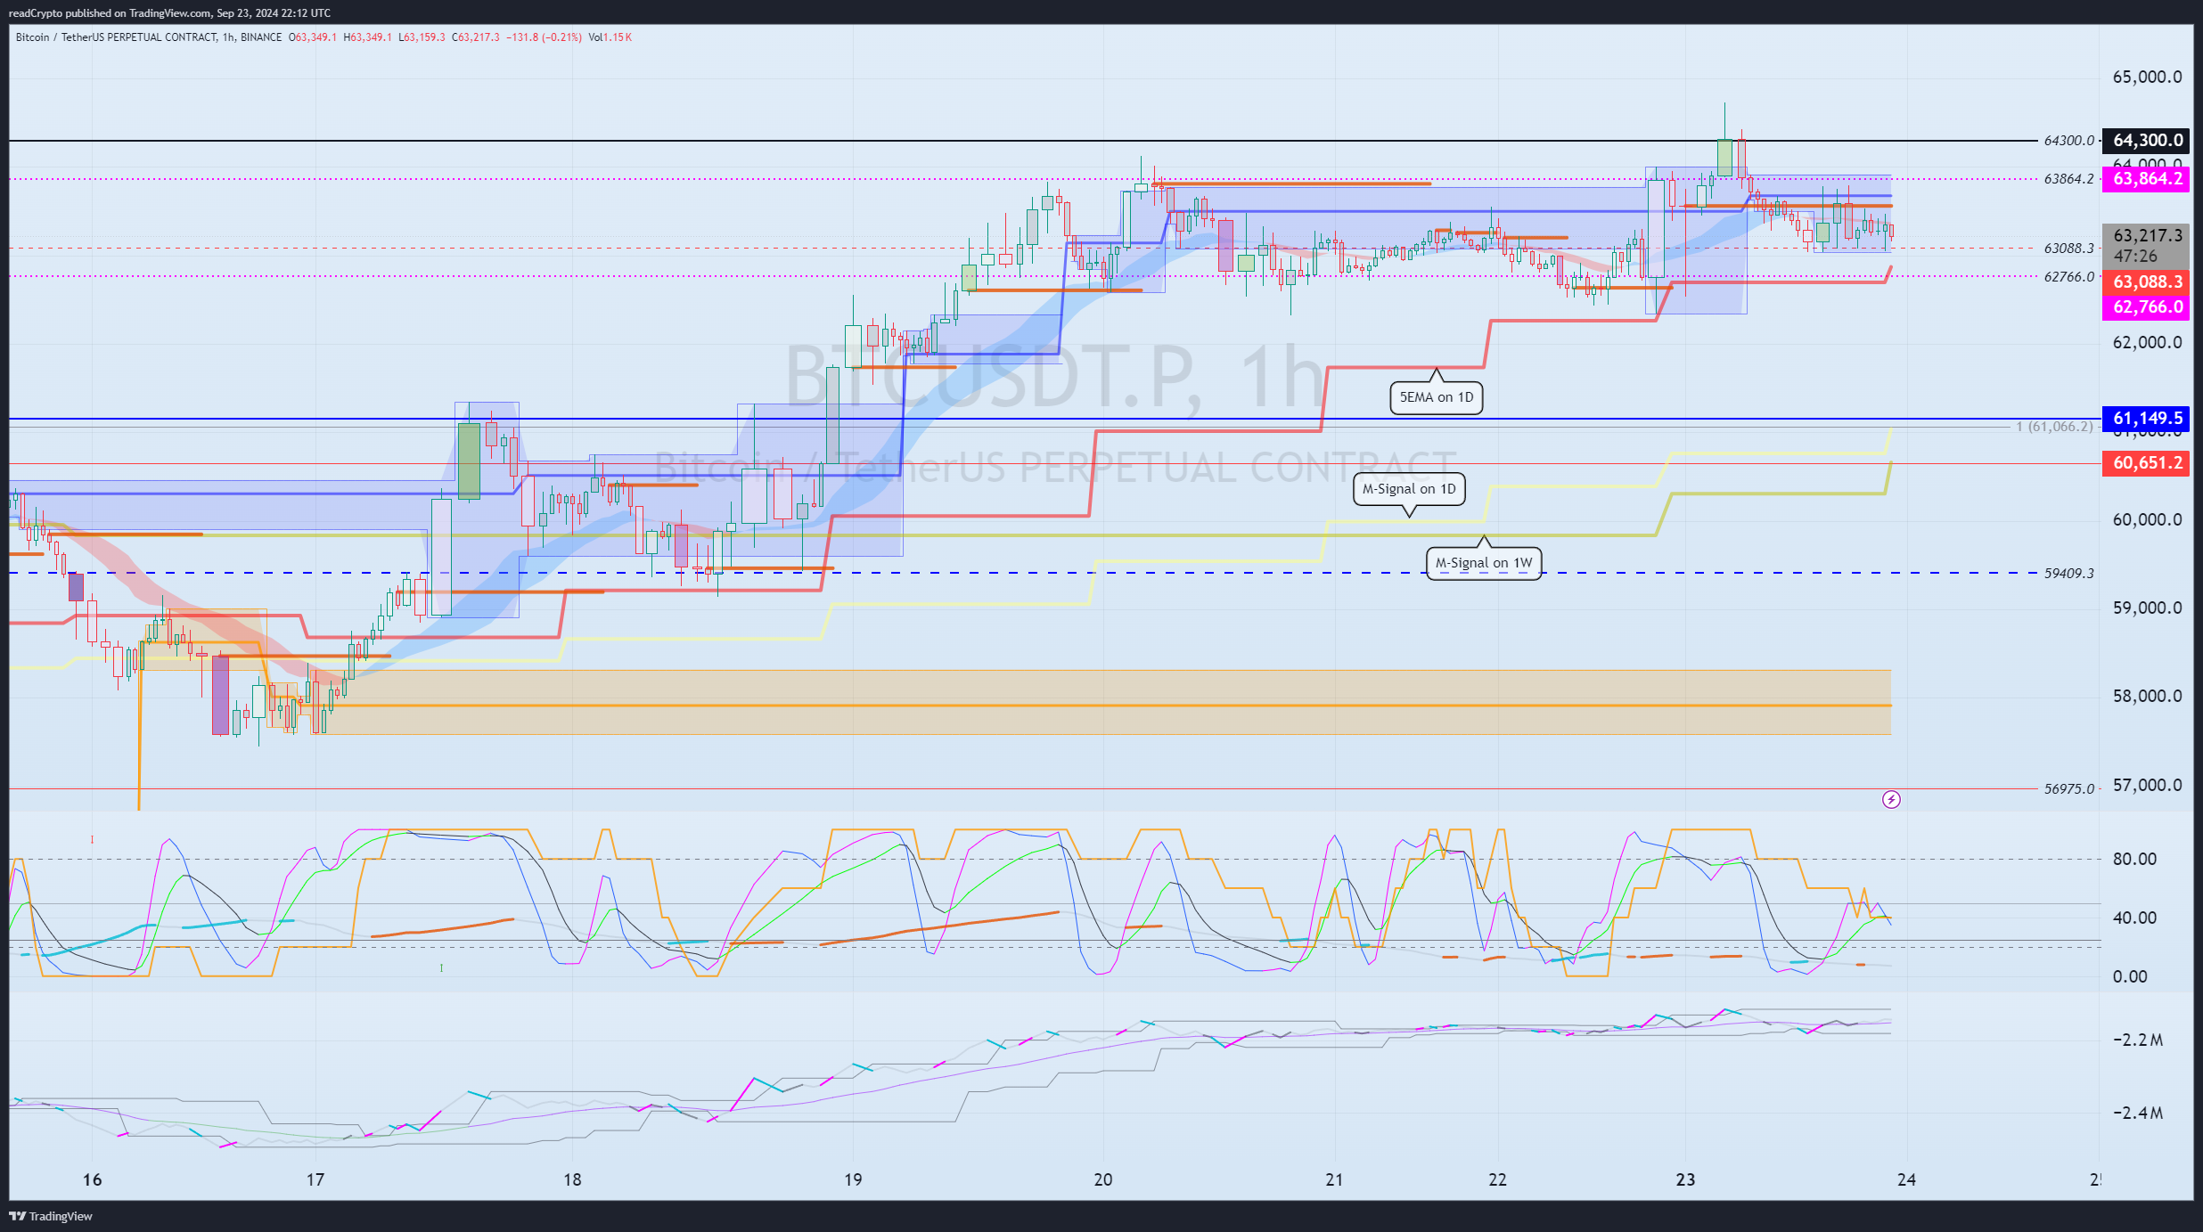Click the current price 63,217.3 label
Image resolution: width=2203 pixels, height=1232 pixels.
point(2147,235)
